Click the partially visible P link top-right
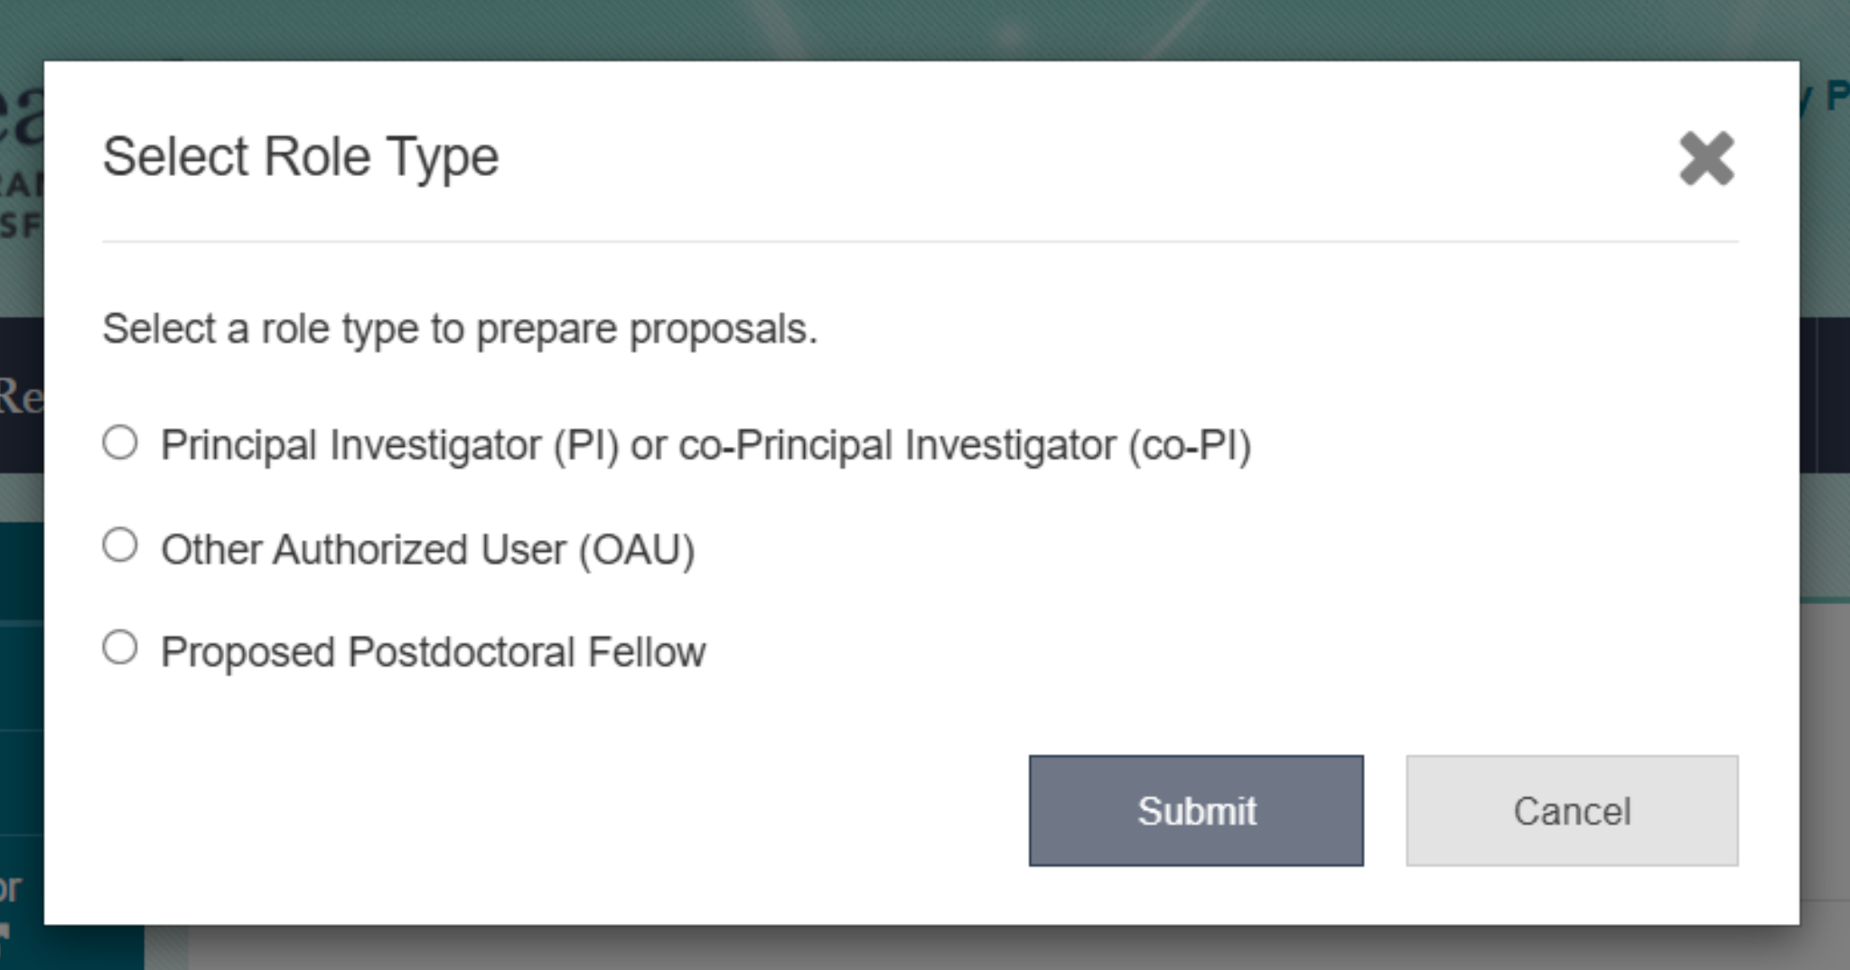1850x970 pixels. [x=1836, y=97]
